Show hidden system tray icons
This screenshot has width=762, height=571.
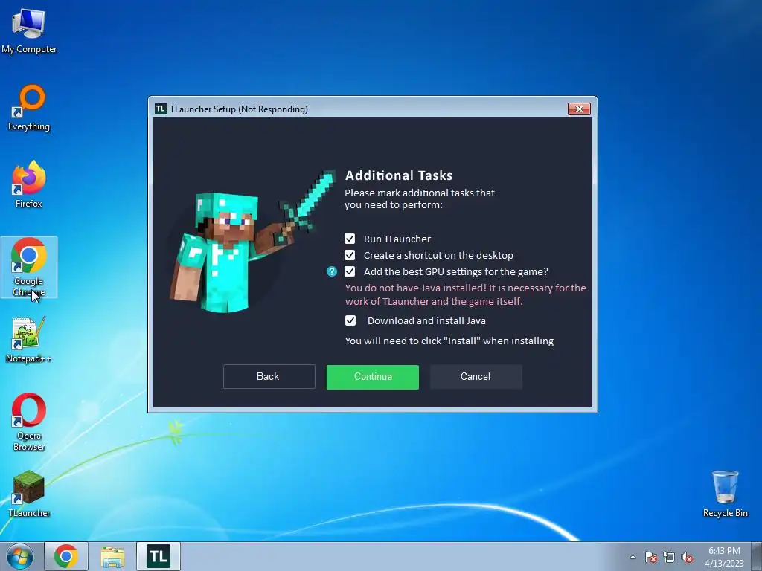(x=633, y=558)
